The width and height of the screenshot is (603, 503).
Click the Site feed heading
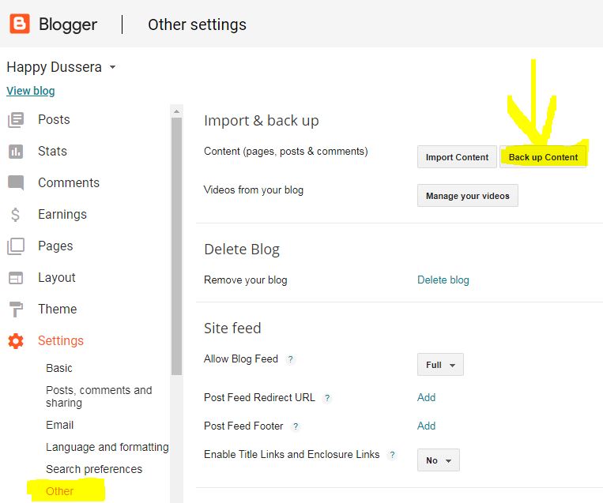pyautogui.click(x=232, y=328)
